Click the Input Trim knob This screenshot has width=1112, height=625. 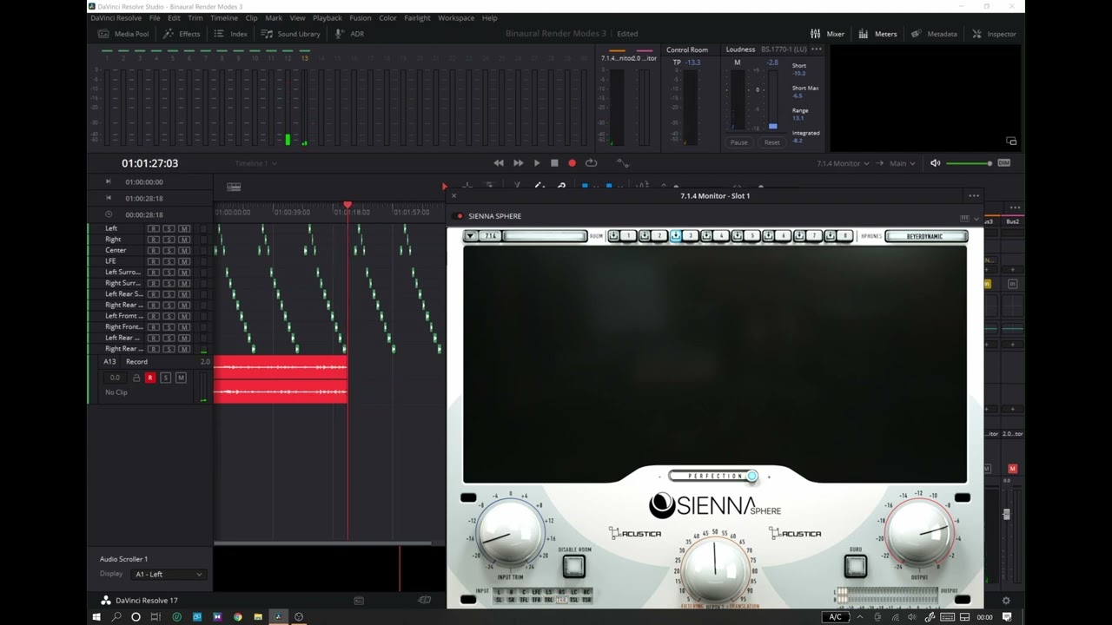(x=510, y=533)
